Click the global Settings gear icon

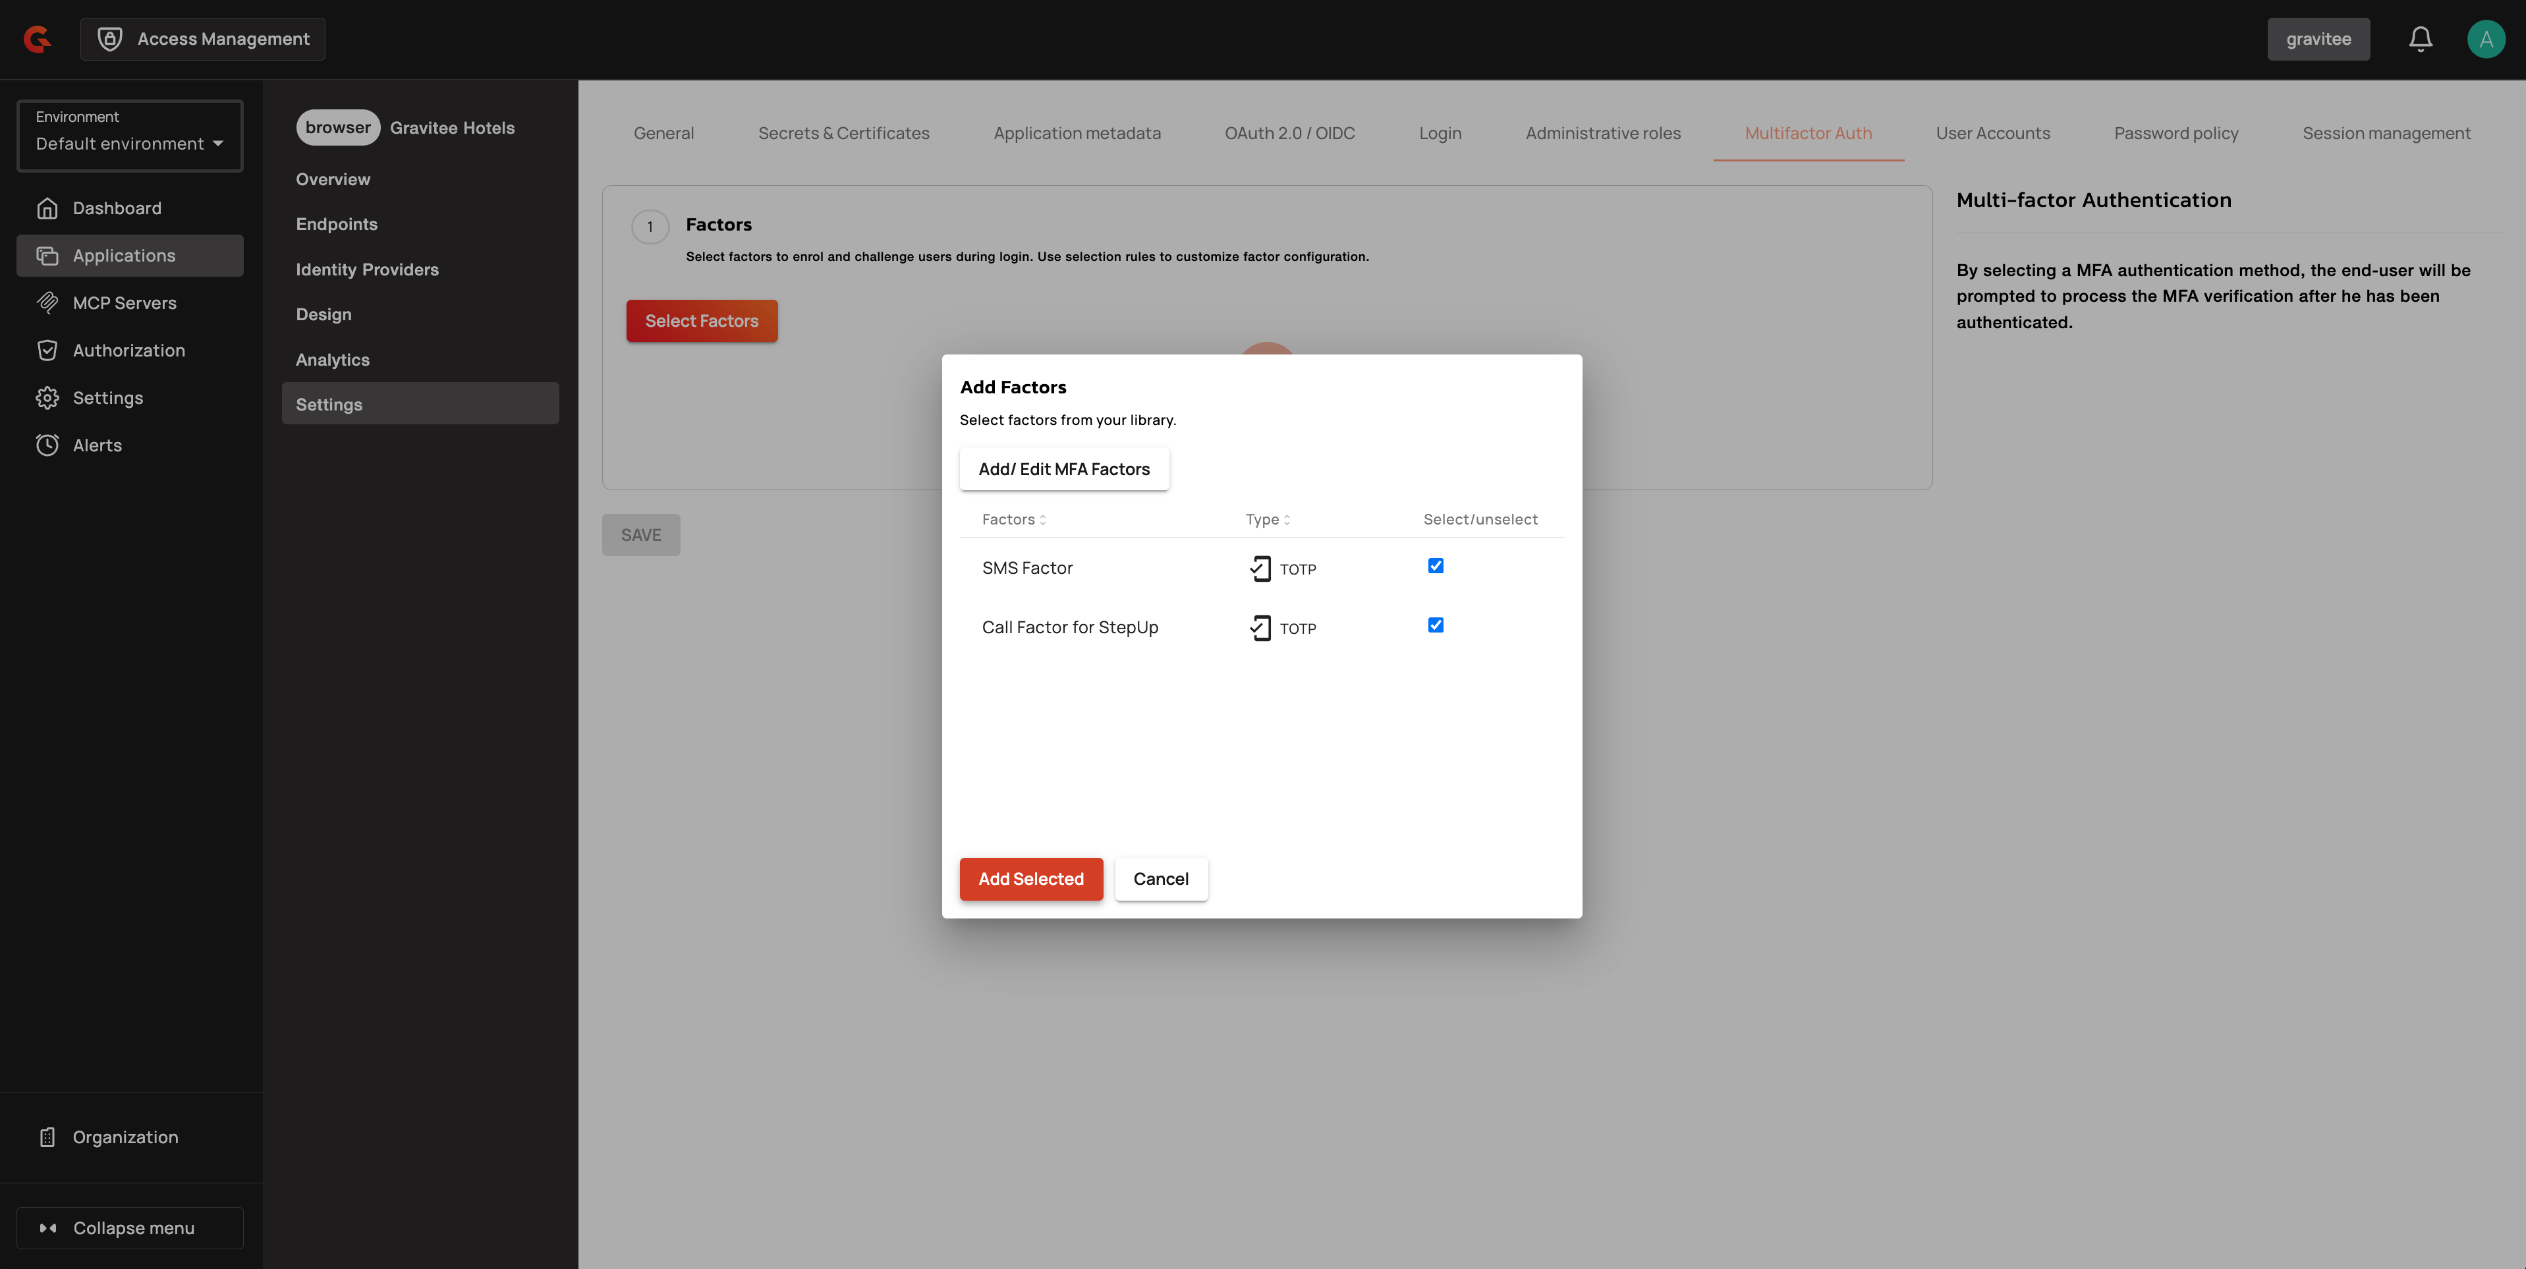(47, 398)
